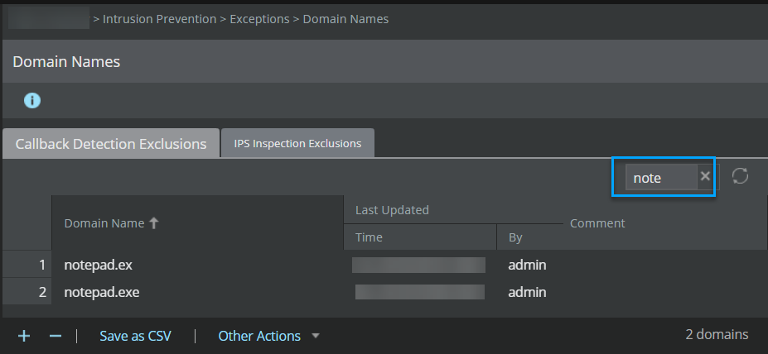The image size is (768, 354).
Task: Open Intrusion Prevention breadcrumb link
Action: 159,19
